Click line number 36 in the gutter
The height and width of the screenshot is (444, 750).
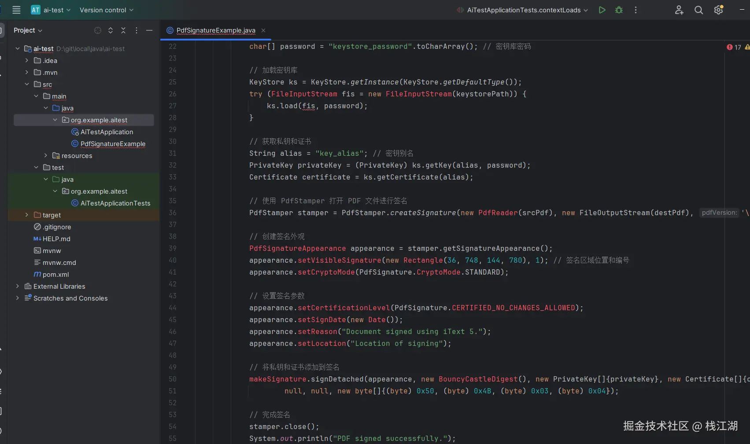[x=172, y=213]
